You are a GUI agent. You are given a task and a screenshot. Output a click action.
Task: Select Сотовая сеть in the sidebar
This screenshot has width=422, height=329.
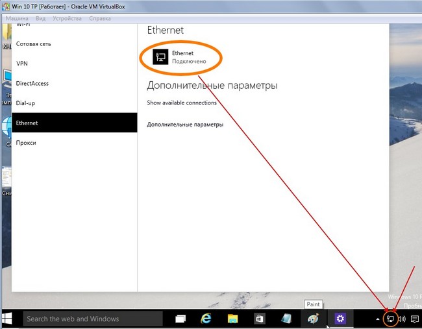click(33, 43)
